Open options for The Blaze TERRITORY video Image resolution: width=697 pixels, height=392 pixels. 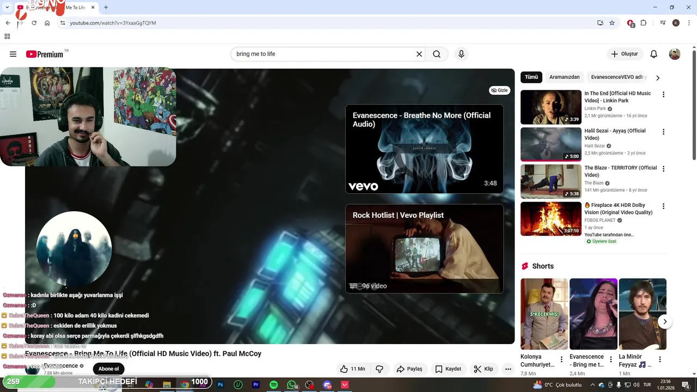click(x=663, y=169)
